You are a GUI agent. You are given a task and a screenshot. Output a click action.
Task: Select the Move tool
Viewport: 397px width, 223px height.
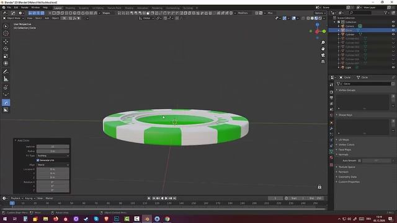click(6, 42)
